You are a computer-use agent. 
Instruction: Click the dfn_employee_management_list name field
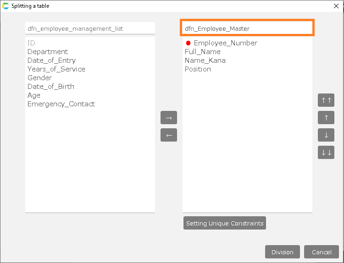coord(90,28)
